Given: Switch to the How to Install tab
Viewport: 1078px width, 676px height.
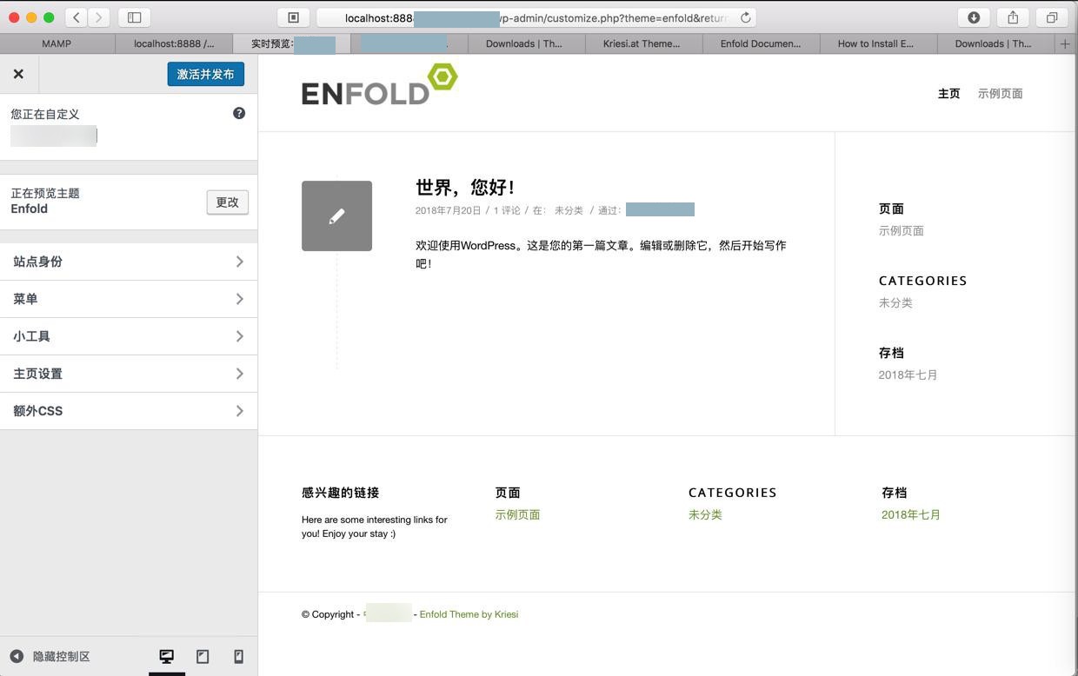Looking at the screenshot, I should coord(878,43).
